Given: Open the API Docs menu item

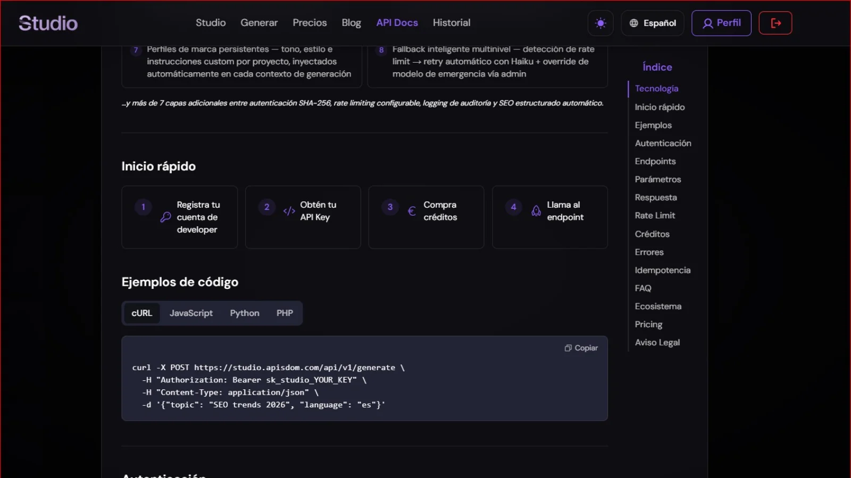Looking at the screenshot, I should point(397,22).
